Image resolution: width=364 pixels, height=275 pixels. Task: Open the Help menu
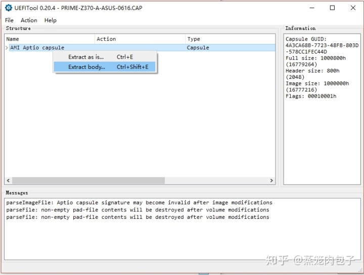tap(51, 20)
